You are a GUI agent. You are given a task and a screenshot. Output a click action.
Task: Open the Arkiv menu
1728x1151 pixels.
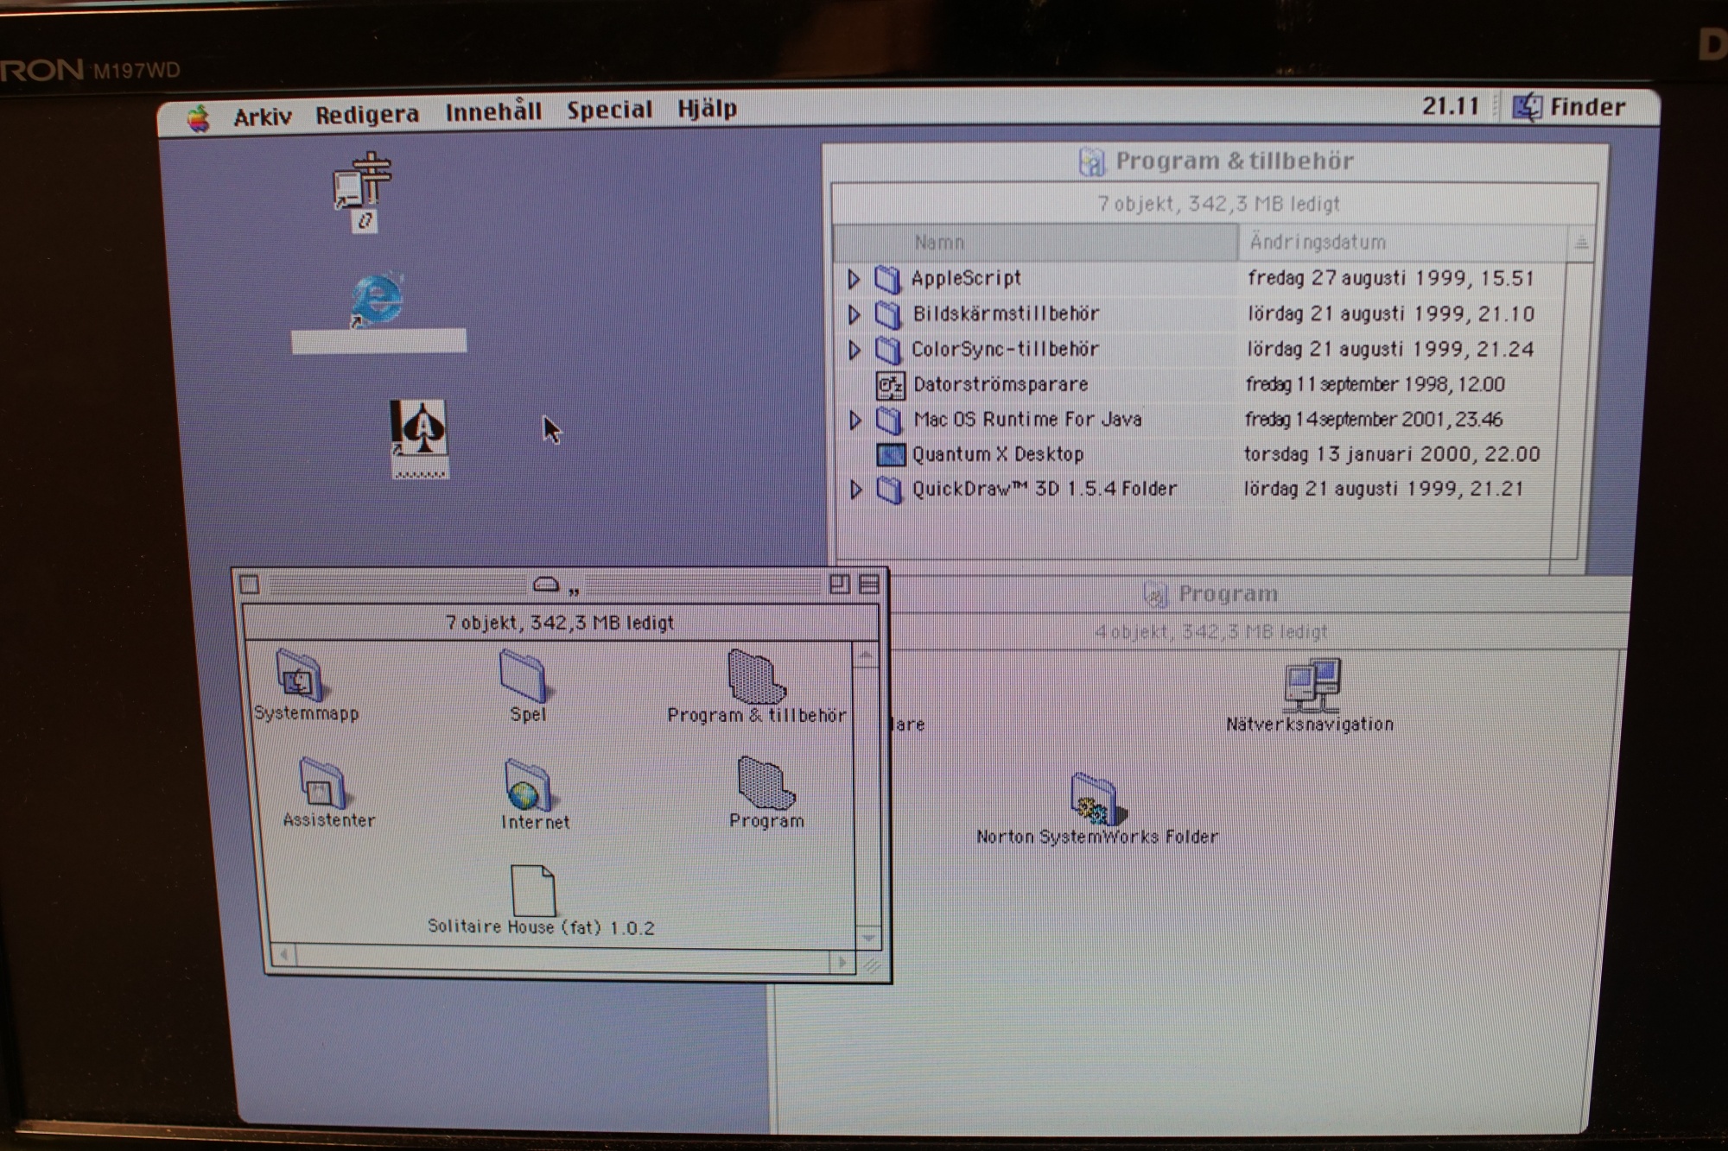pyautogui.click(x=263, y=116)
